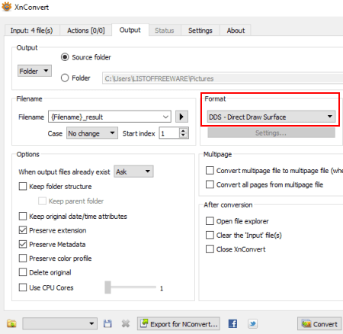Enable Preserve color profile
Screen dimensions: 343x334
pyautogui.click(x=23, y=259)
